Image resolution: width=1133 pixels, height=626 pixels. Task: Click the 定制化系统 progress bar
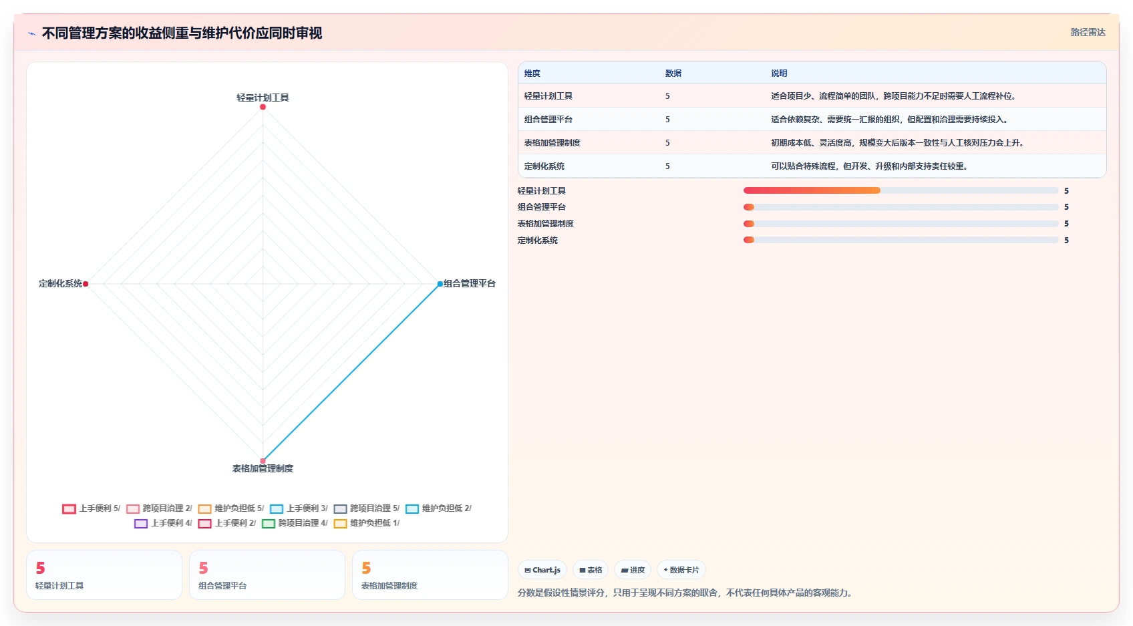[901, 240]
